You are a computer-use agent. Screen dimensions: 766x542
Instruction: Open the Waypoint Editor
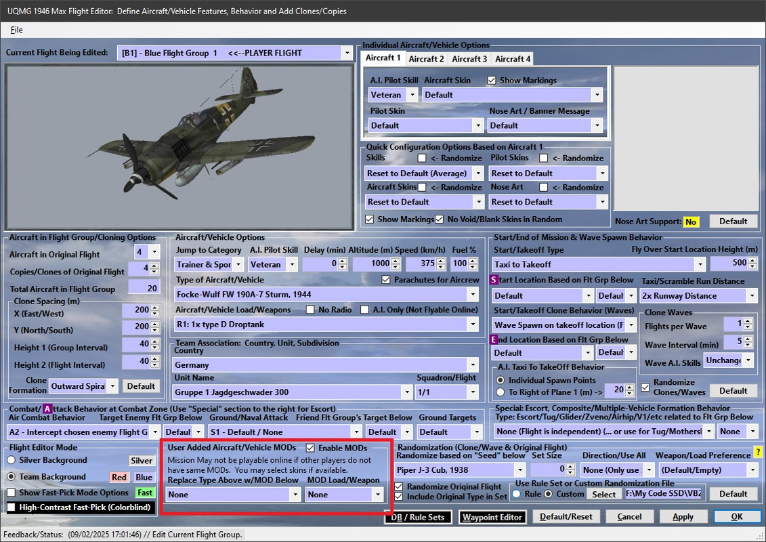pyautogui.click(x=492, y=517)
